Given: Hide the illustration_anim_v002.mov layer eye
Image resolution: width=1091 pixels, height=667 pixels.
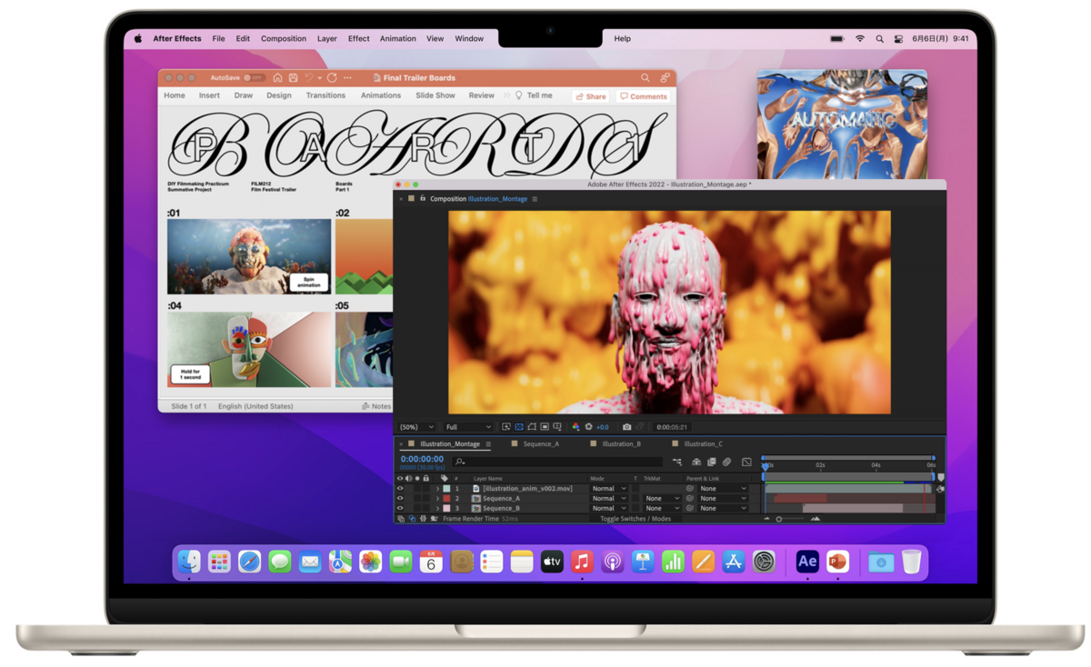Looking at the screenshot, I should (x=400, y=489).
